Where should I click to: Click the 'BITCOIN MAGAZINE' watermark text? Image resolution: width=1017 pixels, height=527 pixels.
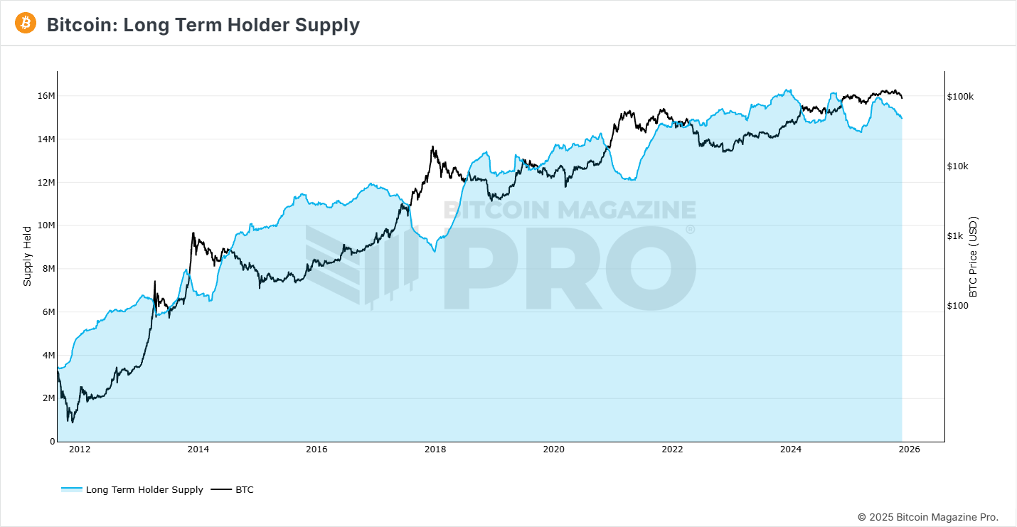coord(570,209)
